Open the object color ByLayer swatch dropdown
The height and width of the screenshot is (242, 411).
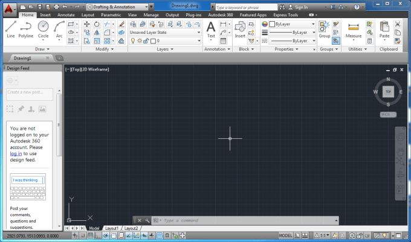293,24
